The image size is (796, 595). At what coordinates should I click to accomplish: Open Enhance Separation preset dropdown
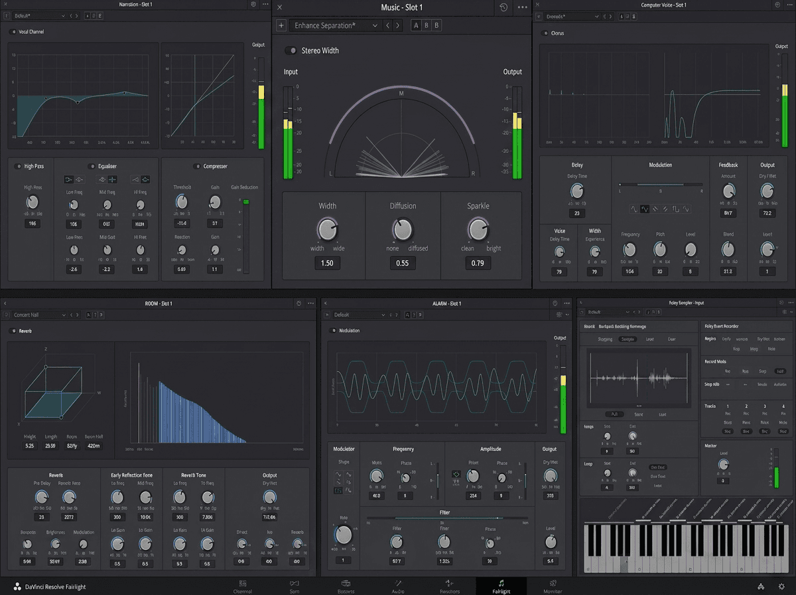point(334,25)
